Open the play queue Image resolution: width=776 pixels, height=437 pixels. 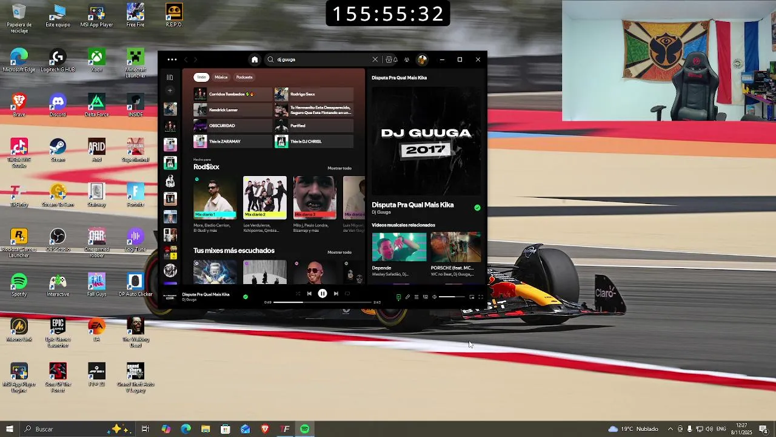pos(416,297)
